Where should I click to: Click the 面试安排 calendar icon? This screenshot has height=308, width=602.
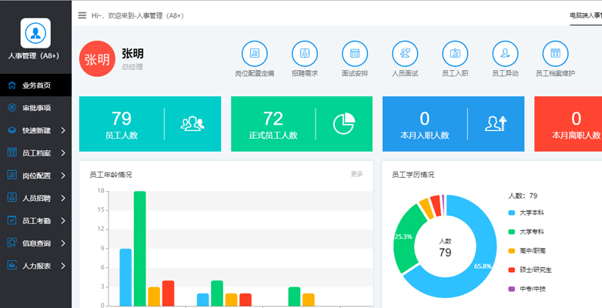354,54
